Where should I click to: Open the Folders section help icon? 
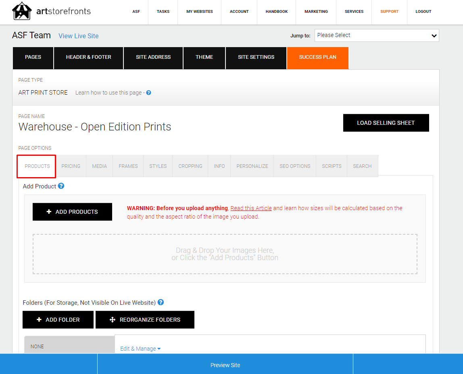161,302
